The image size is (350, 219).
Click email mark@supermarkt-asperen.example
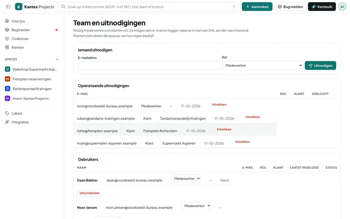pyautogui.click(x=107, y=143)
